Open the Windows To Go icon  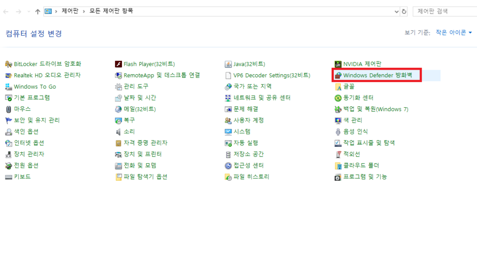click(x=8, y=87)
